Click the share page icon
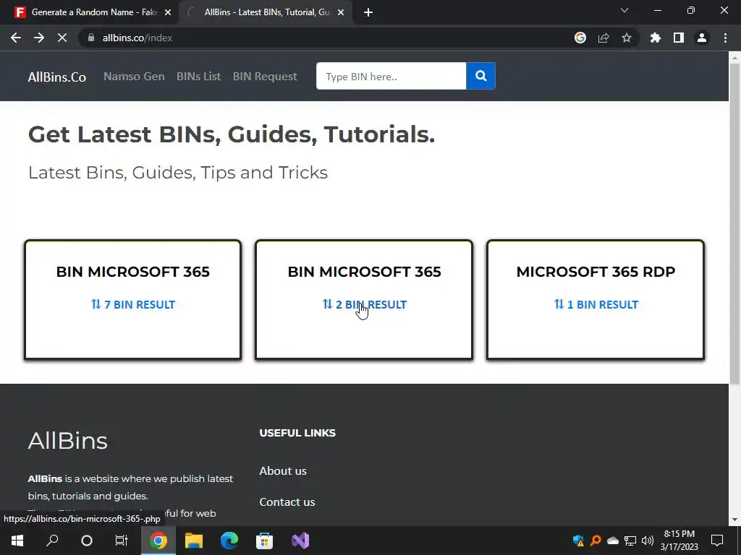 pos(604,38)
